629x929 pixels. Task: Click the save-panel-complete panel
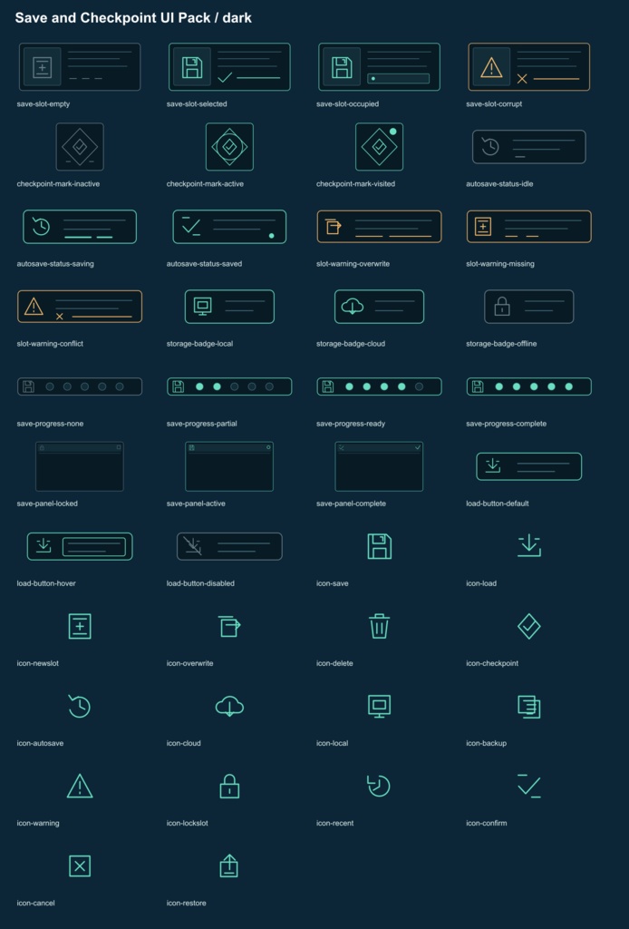(379, 466)
